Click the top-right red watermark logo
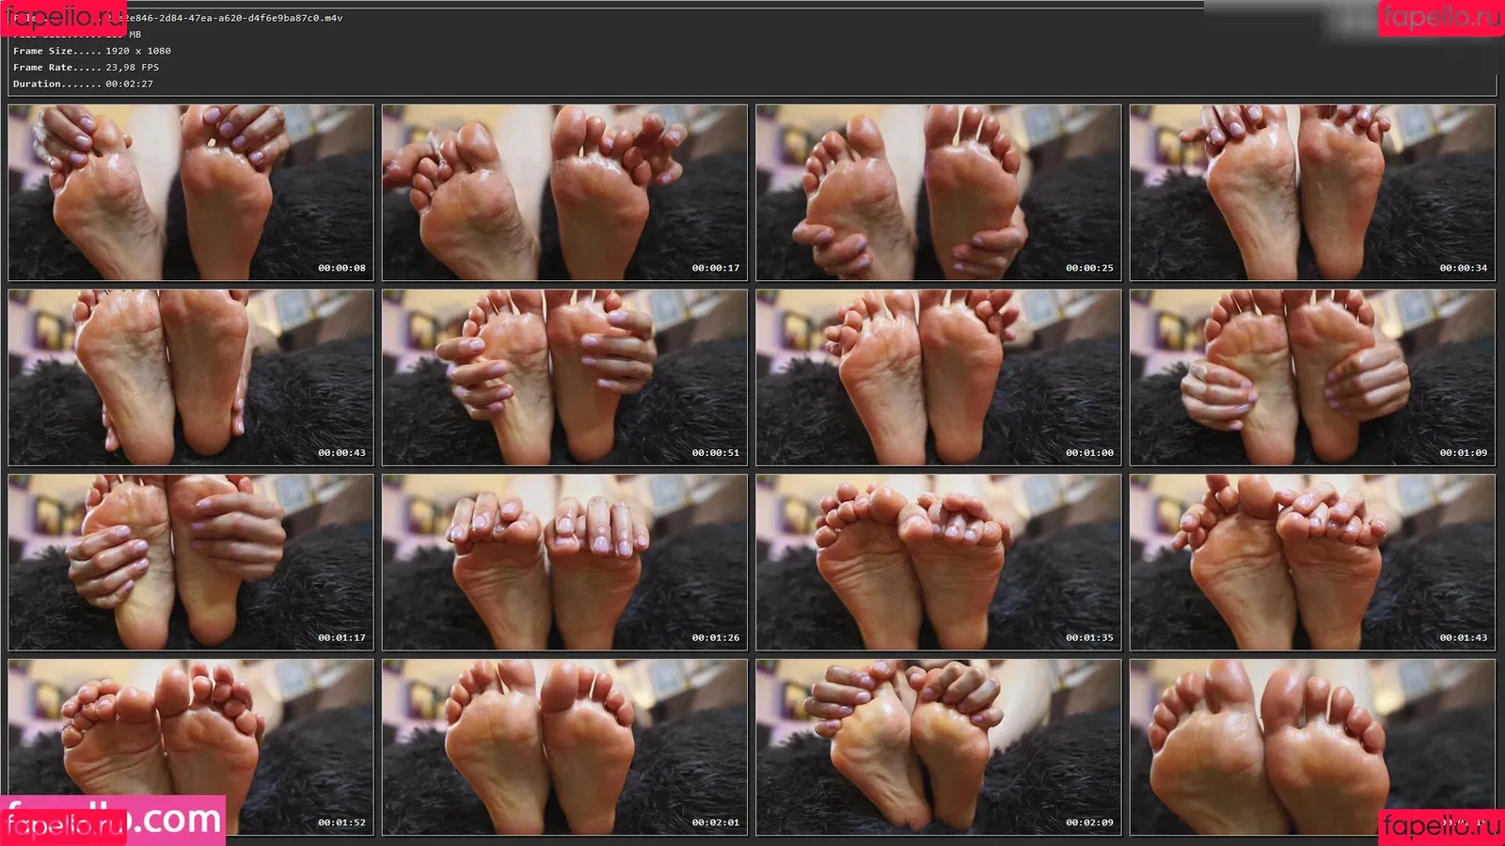This screenshot has width=1505, height=846. pyautogui.click(x=1440, y=18)
